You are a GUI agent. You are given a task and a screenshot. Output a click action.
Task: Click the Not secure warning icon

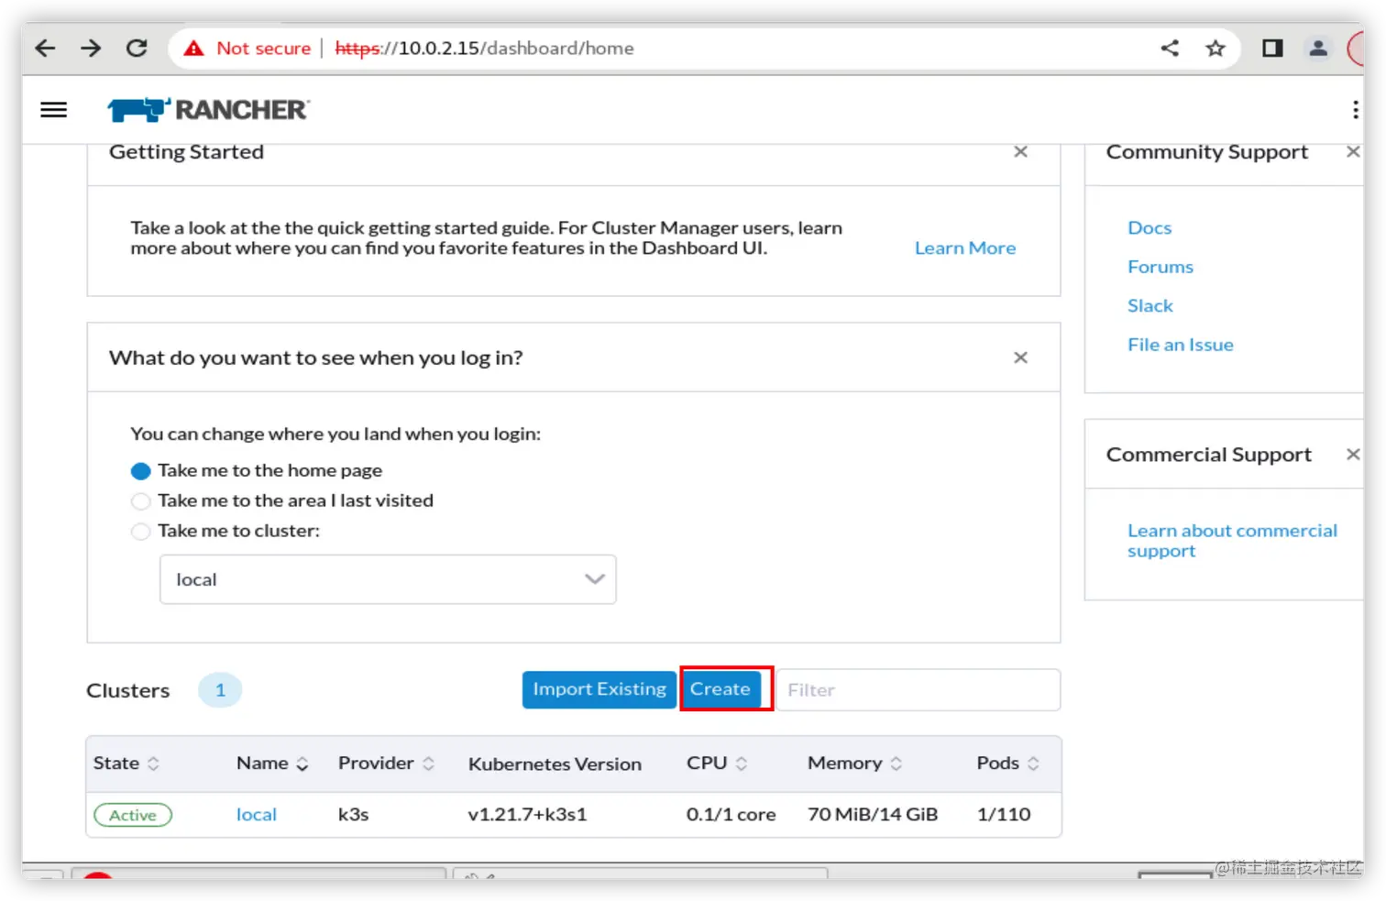point(193,49)
